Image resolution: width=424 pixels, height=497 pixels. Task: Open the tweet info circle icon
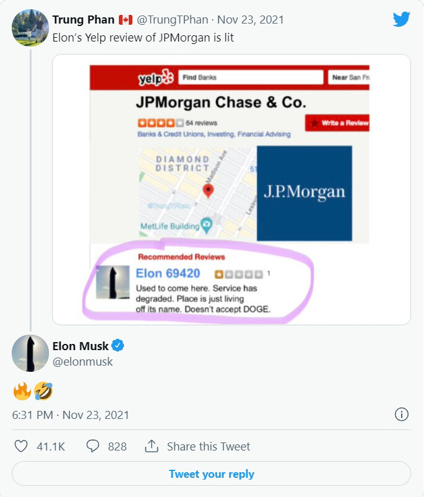pos(402,415)
